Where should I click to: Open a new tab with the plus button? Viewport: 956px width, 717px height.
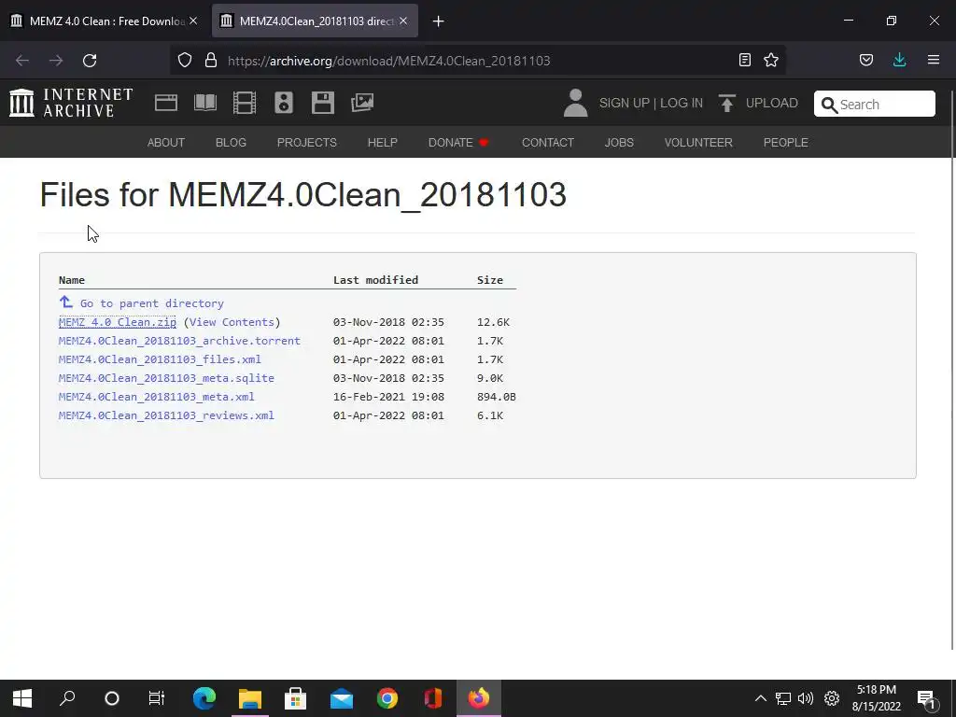coord(438,21)
